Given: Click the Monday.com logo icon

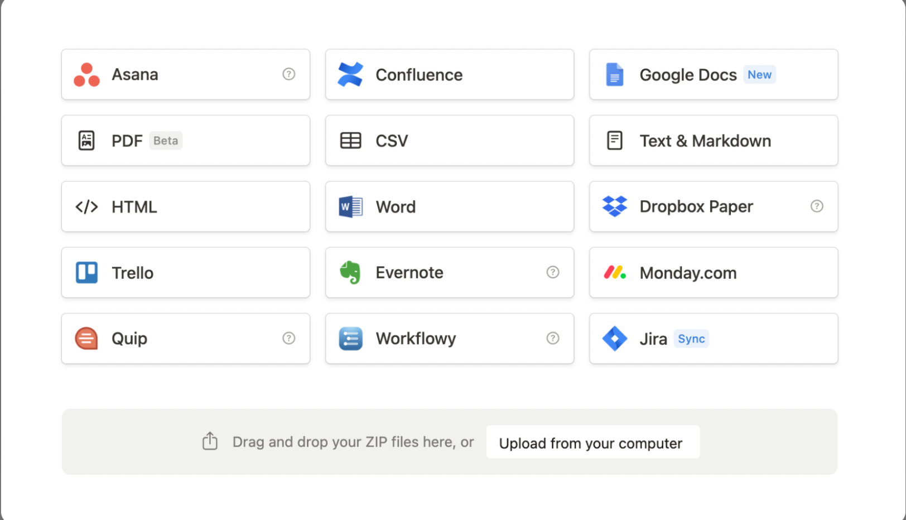Looking at the screenshot, I should [615, 273].
